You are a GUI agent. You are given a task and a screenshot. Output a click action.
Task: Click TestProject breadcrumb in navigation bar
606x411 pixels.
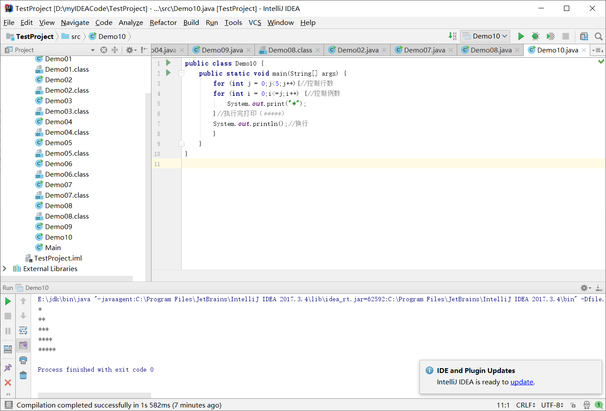coord(30,37)
